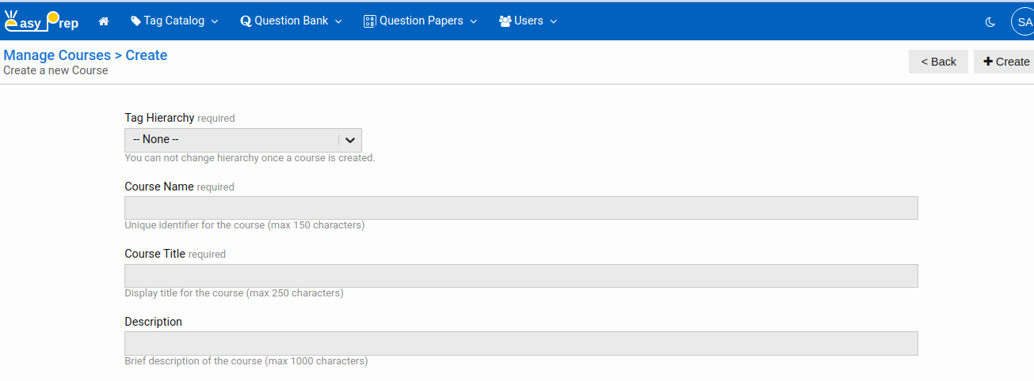Viewport: 1034px width, 381px height.
Task: Toggle dark mode with moon icon
Action: click(x=990, y=22)
